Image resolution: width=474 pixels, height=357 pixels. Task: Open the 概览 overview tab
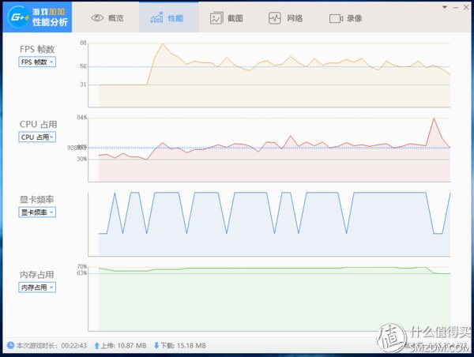pos(107,18)
